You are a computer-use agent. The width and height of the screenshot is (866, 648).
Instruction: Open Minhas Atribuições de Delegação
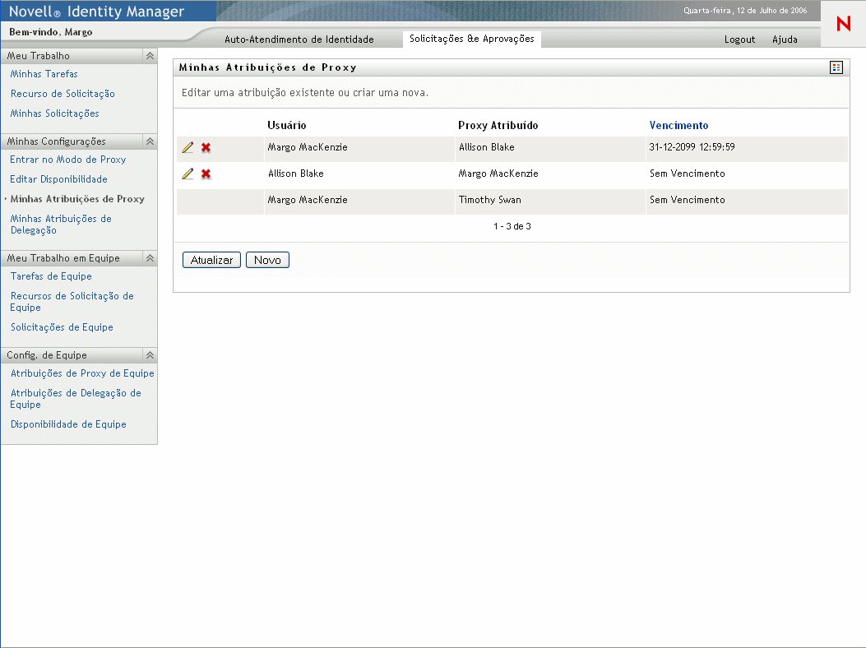click(61, 224)
